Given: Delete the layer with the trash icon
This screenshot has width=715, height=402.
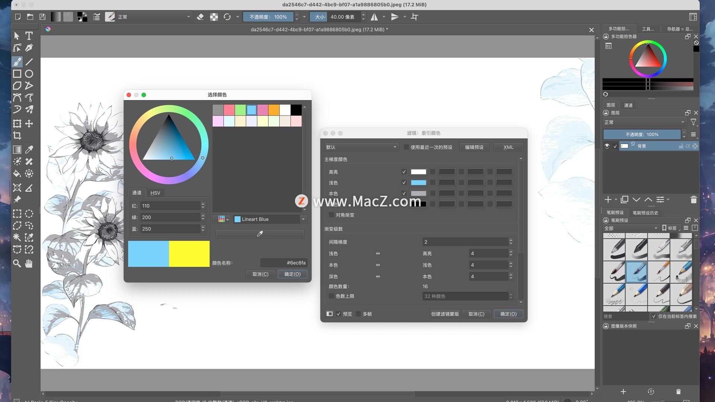Looking at the screenshot, I should [693, 200].
